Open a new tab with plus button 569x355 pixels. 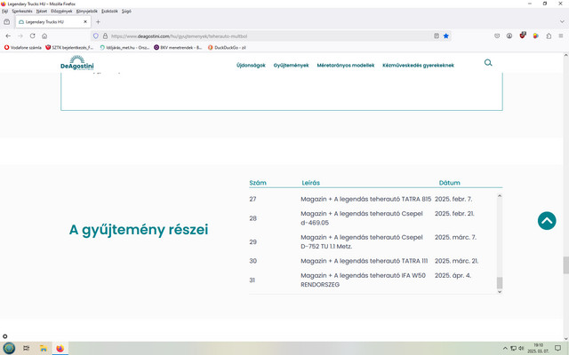coord(98,21)
